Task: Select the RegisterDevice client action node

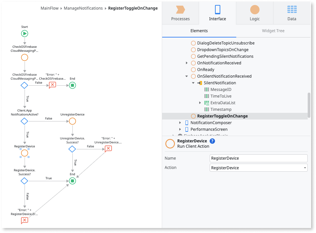Action: point(24,153)
